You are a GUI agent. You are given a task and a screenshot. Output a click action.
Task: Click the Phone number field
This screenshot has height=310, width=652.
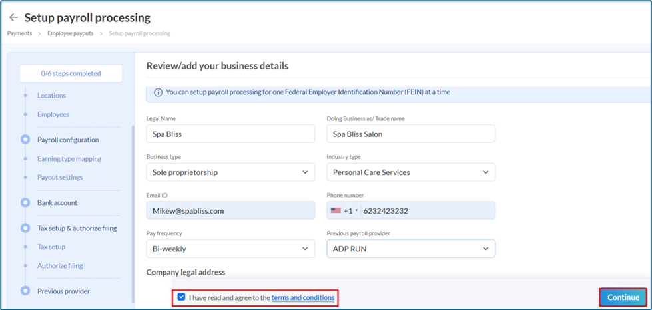tap(411, 211)
